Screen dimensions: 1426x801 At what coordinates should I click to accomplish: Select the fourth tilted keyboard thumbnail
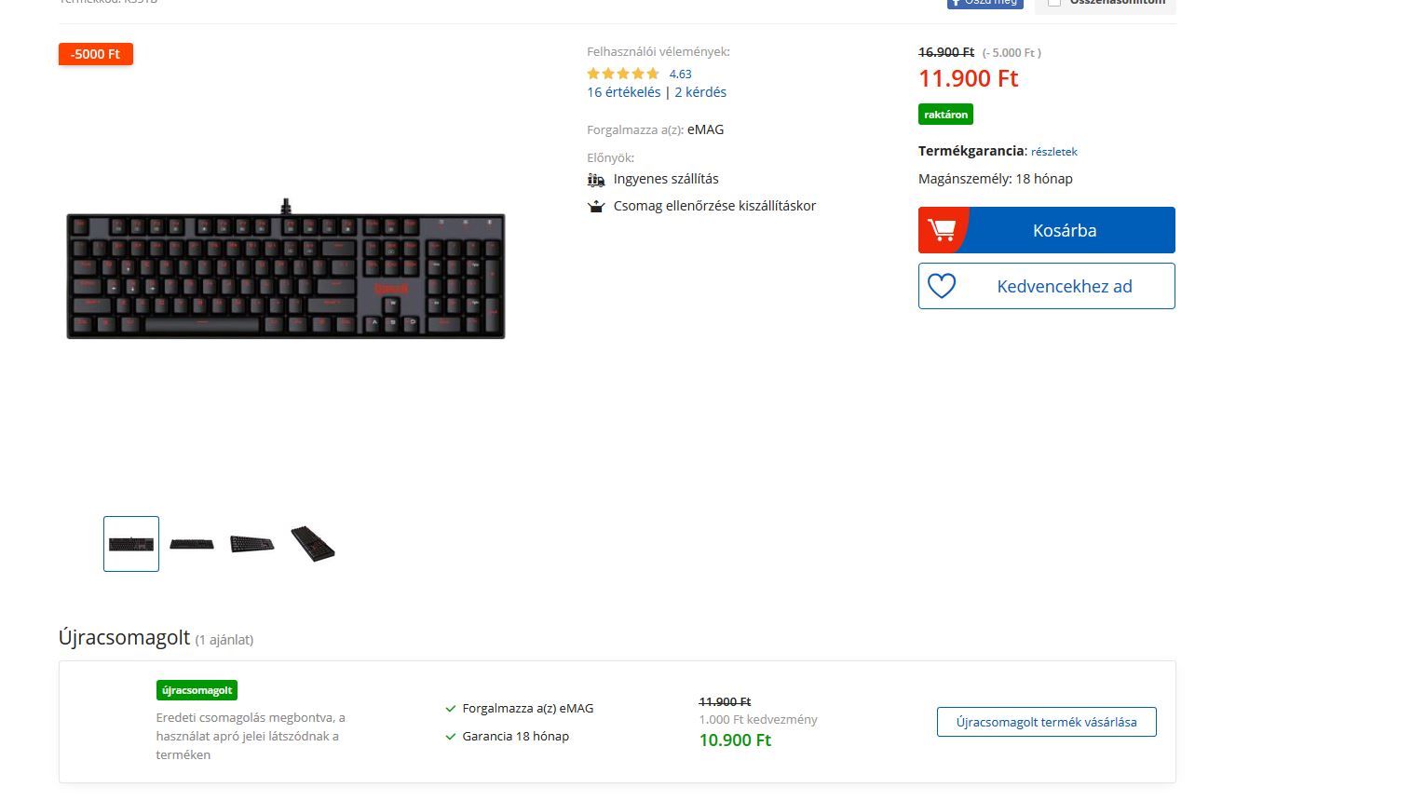[313, 544]
